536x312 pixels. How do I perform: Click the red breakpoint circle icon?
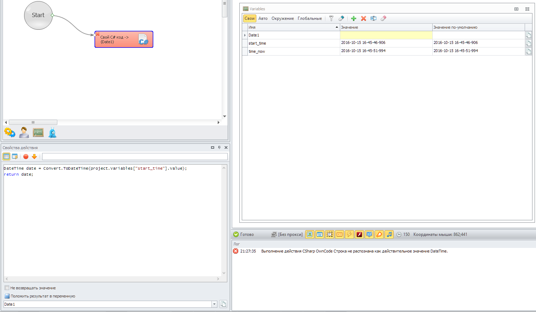pos(26,157)
